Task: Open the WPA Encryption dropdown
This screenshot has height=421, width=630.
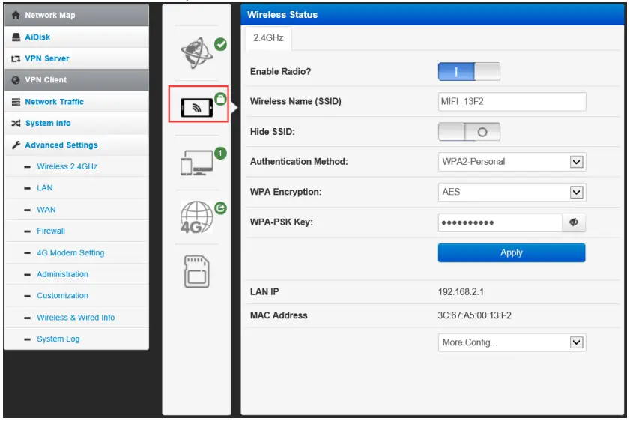Action: [x=512, y=192]
